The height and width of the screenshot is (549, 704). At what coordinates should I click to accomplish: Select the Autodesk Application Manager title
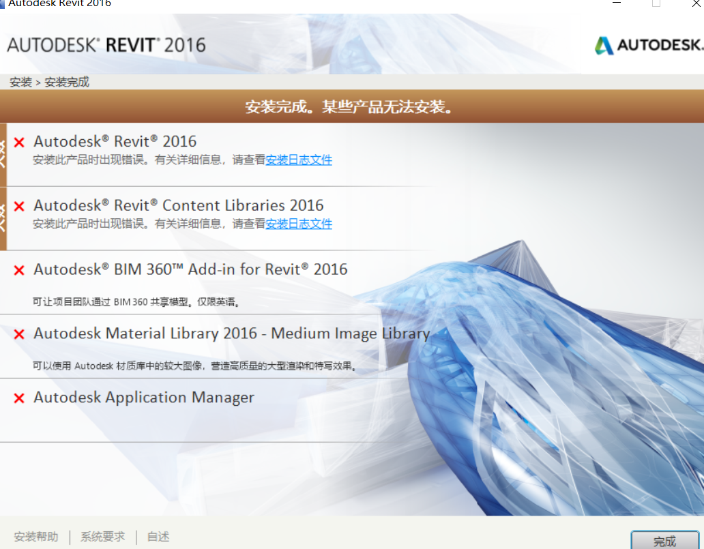pos(144,398)
